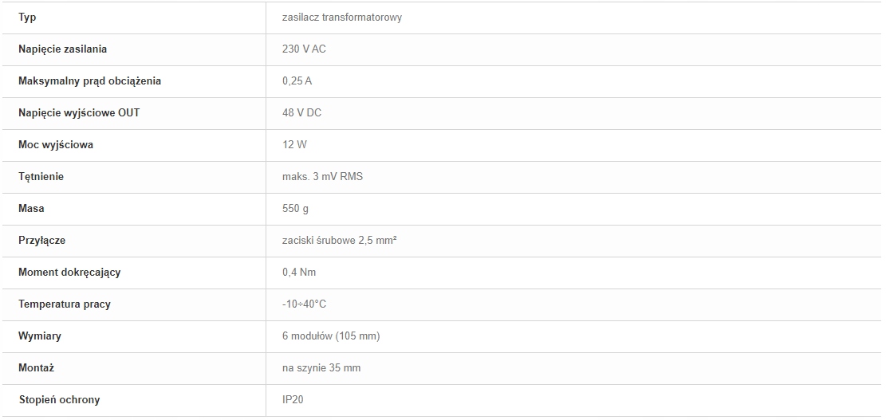Image resolution: width=886 pixels, height=420 pixels.
Task: Select the '-10÷40°C' temperature value
Action: [304, 304]
